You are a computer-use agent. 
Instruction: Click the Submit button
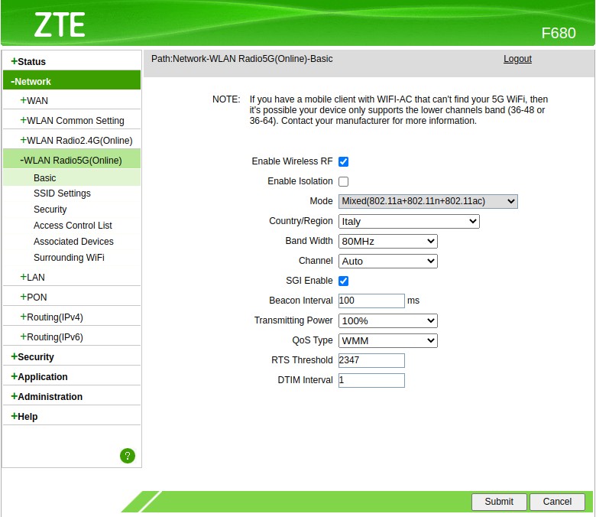(x=499, y=502)
